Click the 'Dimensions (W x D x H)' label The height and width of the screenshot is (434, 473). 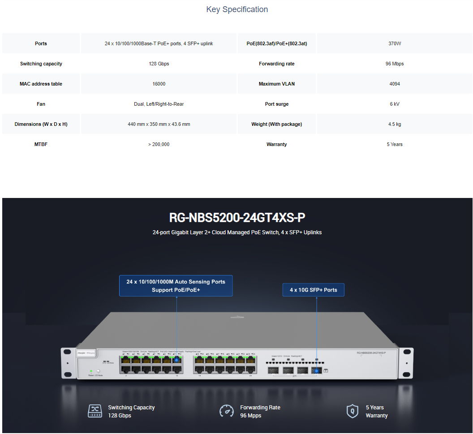coord(41,124)
